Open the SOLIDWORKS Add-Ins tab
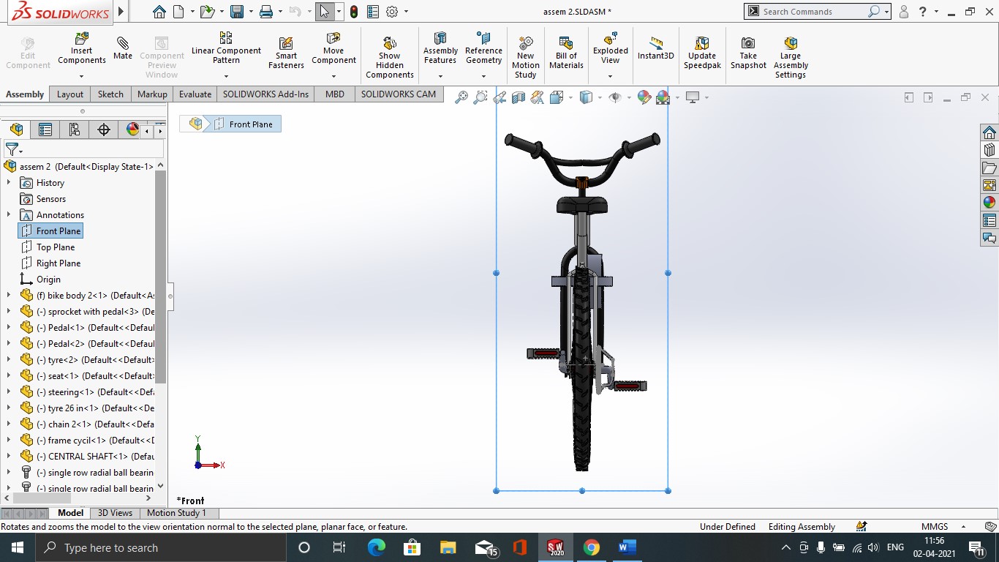Image resolution: width=999 pixels, height=562 pixels. pos(266,94)
